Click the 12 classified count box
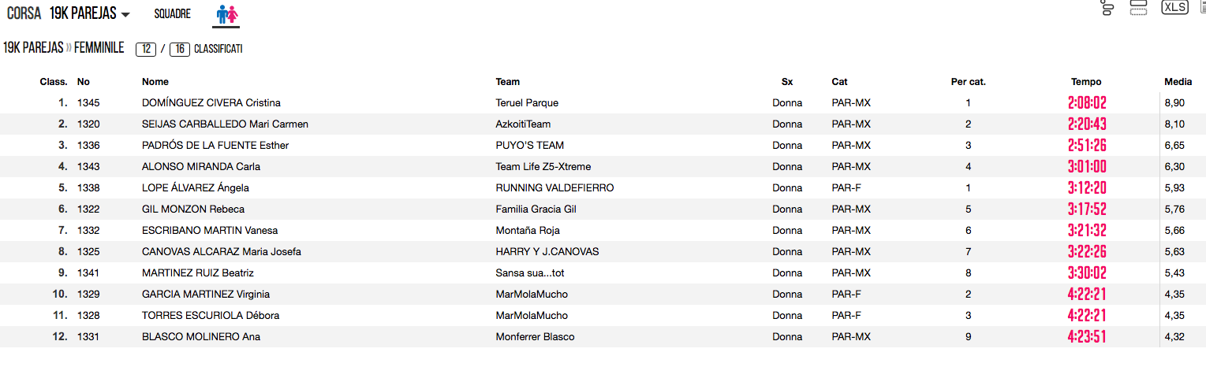Screen dimensions: 1206x367 146,49
